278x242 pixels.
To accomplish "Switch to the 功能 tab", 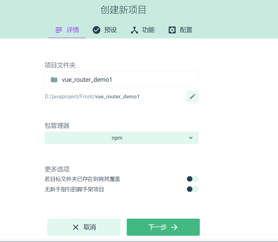I will pyautogui.click(x=143, y=30).
